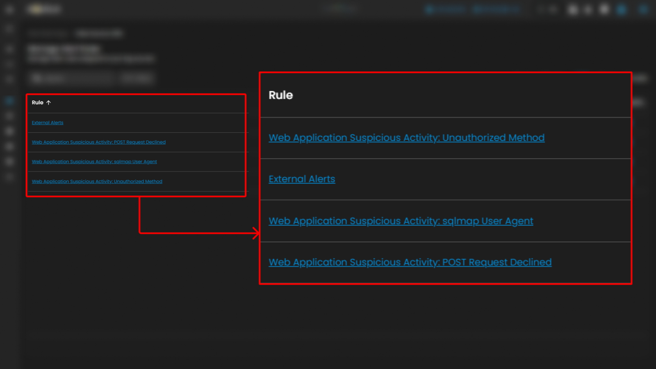Image resolution: width=656 pixels, height=369 pixels.
Task: Open Unauthorized Method rule in small table
Action: pyautogui.click(x=97, y=182)
